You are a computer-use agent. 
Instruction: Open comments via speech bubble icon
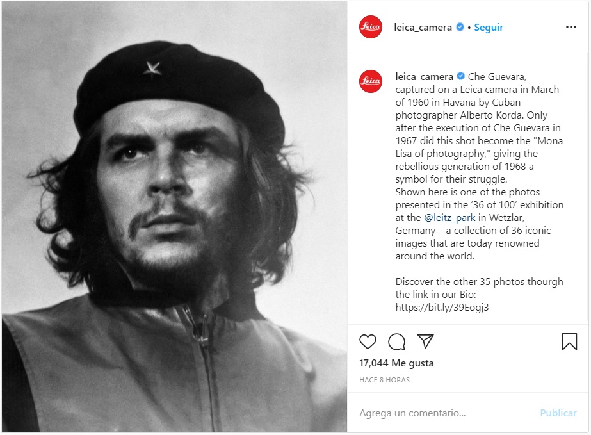pos(397,341)
